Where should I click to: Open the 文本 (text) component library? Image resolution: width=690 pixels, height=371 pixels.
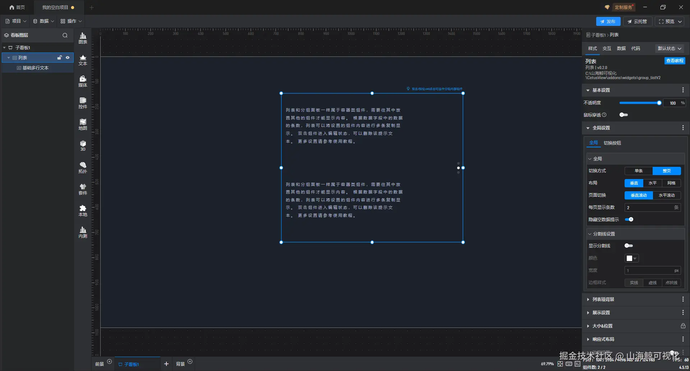[x=83, y=60]
